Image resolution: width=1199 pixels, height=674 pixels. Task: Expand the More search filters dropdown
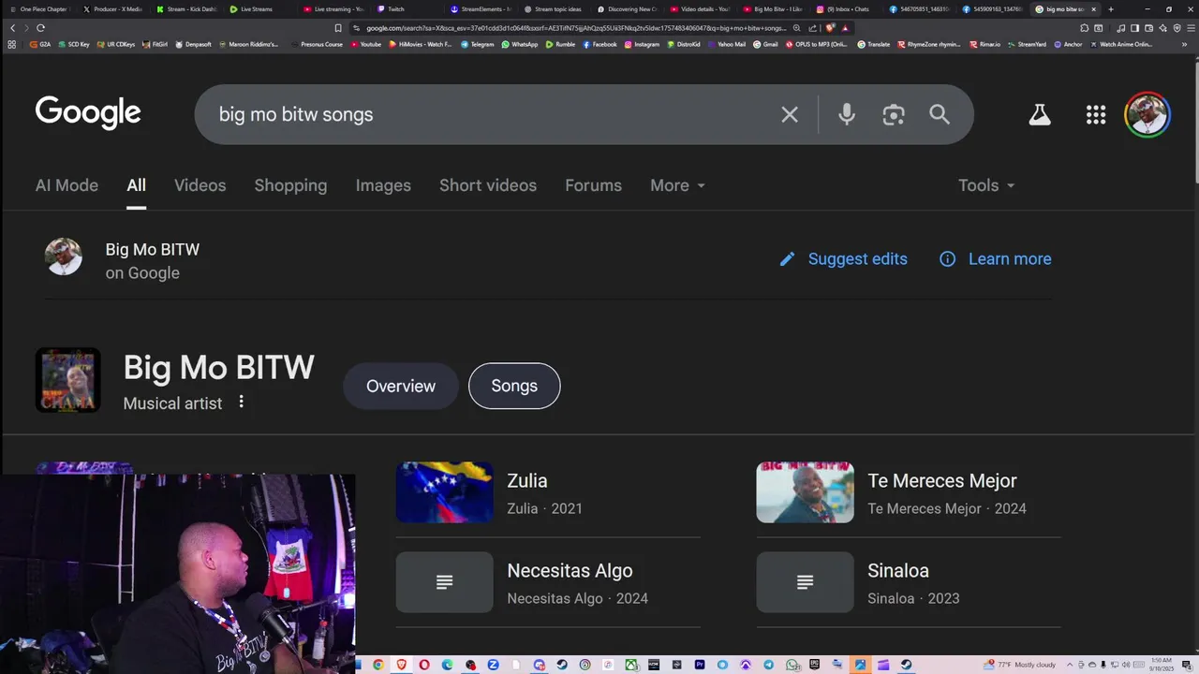coord(677,185)
